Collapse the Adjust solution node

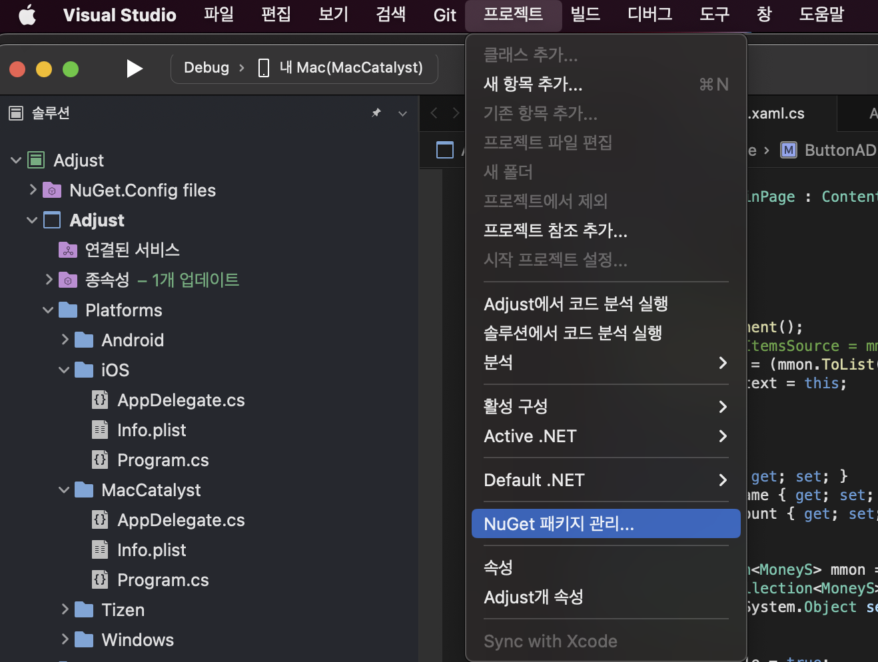(16, 160)
